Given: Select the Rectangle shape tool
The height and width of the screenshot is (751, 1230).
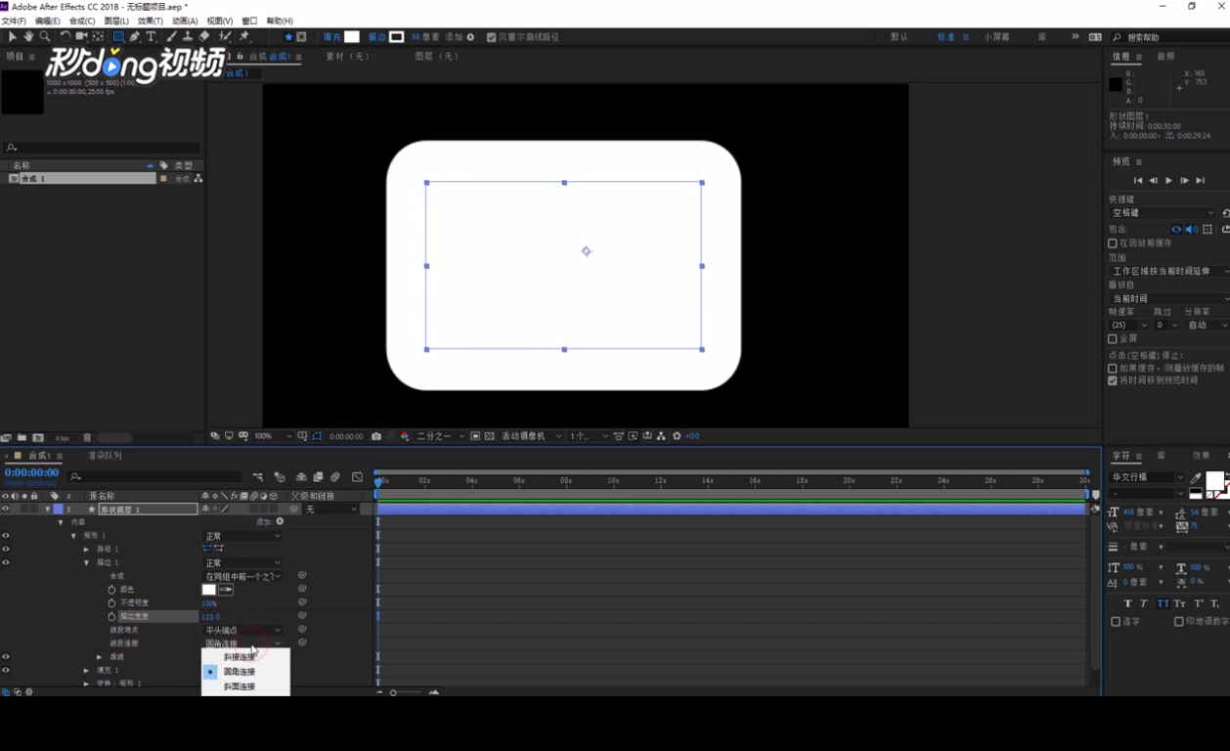Looking at the screenshot, I should tap(118, 37).
